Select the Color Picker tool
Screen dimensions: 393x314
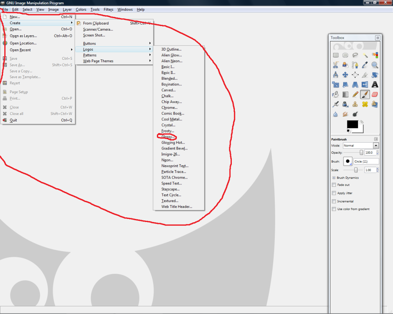[365, 65]
